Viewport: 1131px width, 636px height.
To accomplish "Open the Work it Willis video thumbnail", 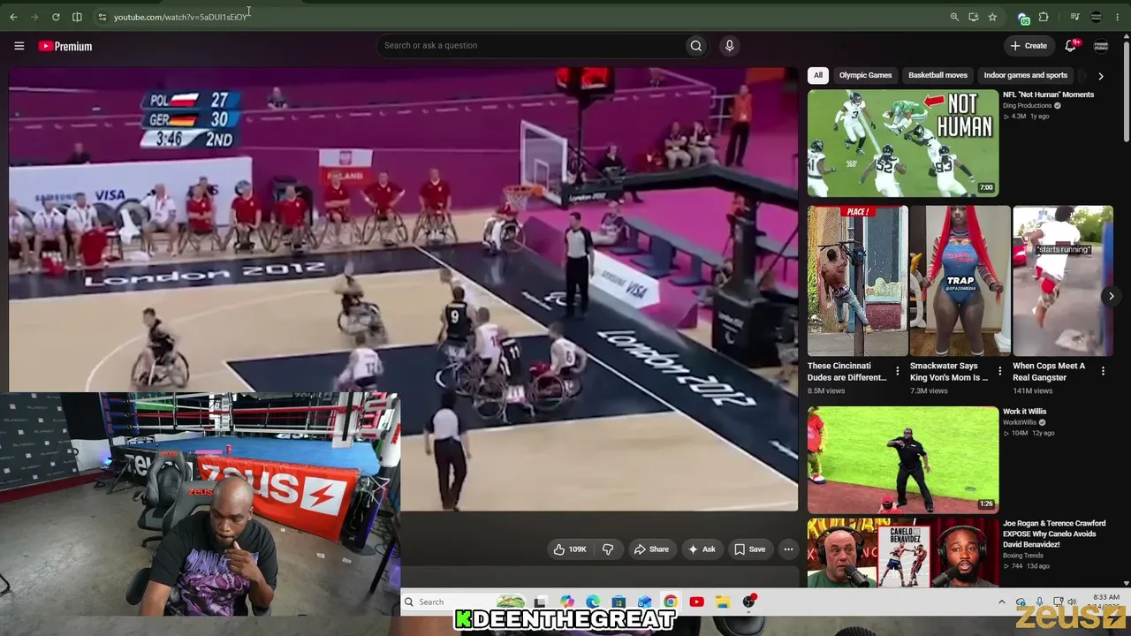I will tap(903, 459).
